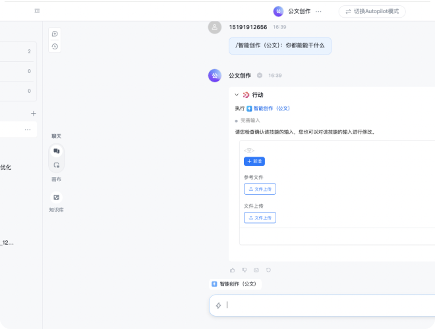Click the regenerate response icon

coord(268,270)
